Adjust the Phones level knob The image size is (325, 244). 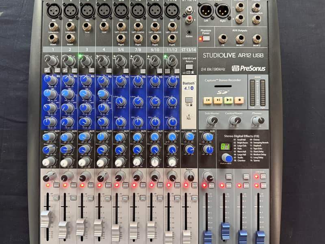tap(258, 120)
